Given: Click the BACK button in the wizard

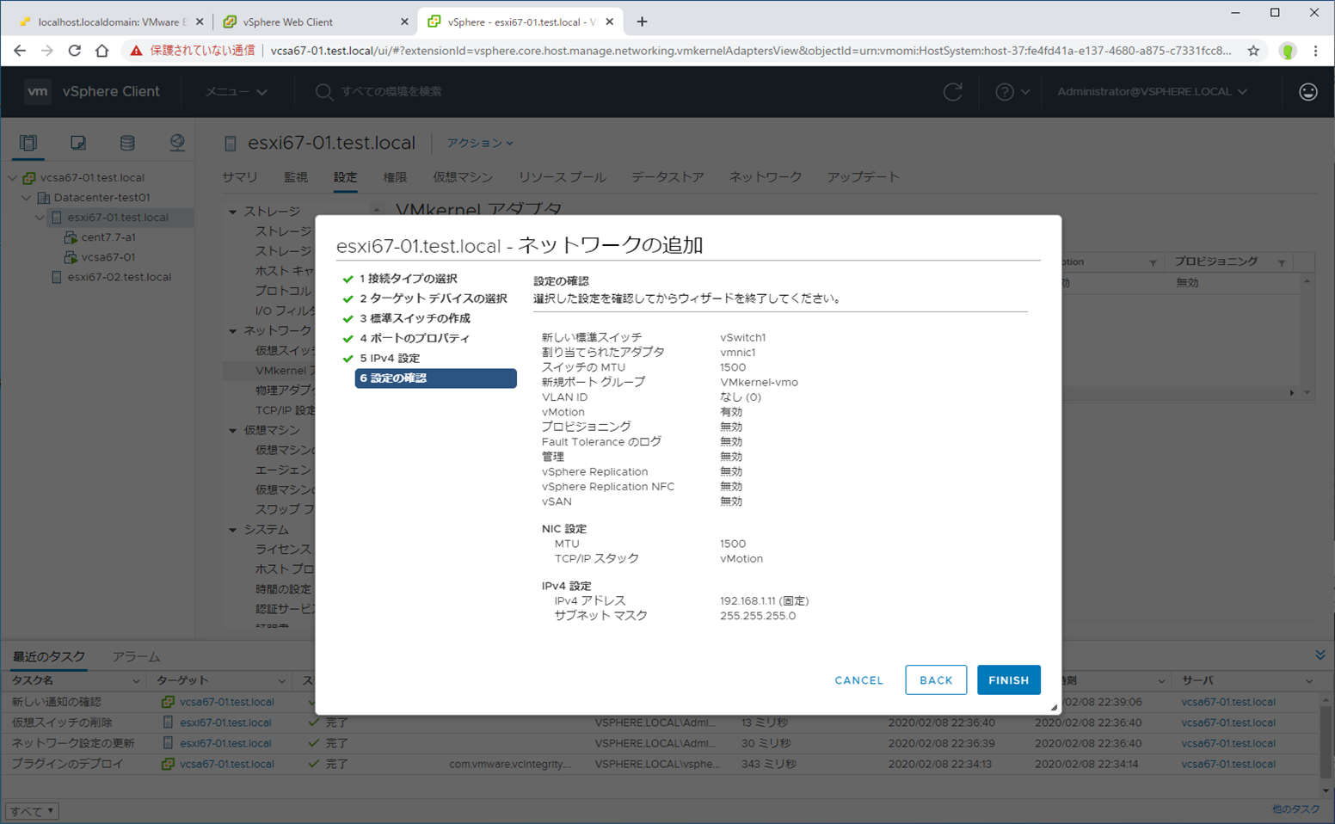Looking at the screenshot, I should tap(936, 679).
